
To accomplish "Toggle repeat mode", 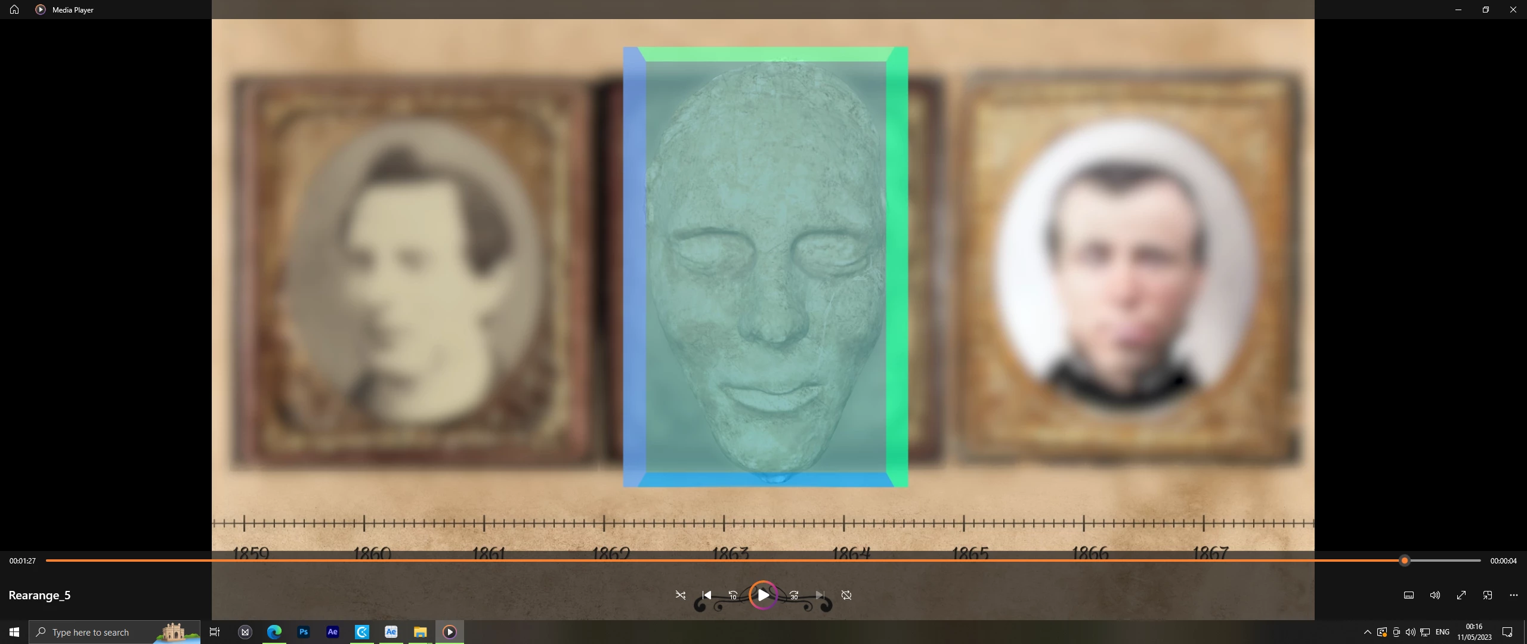I will (x=846, y=595).
